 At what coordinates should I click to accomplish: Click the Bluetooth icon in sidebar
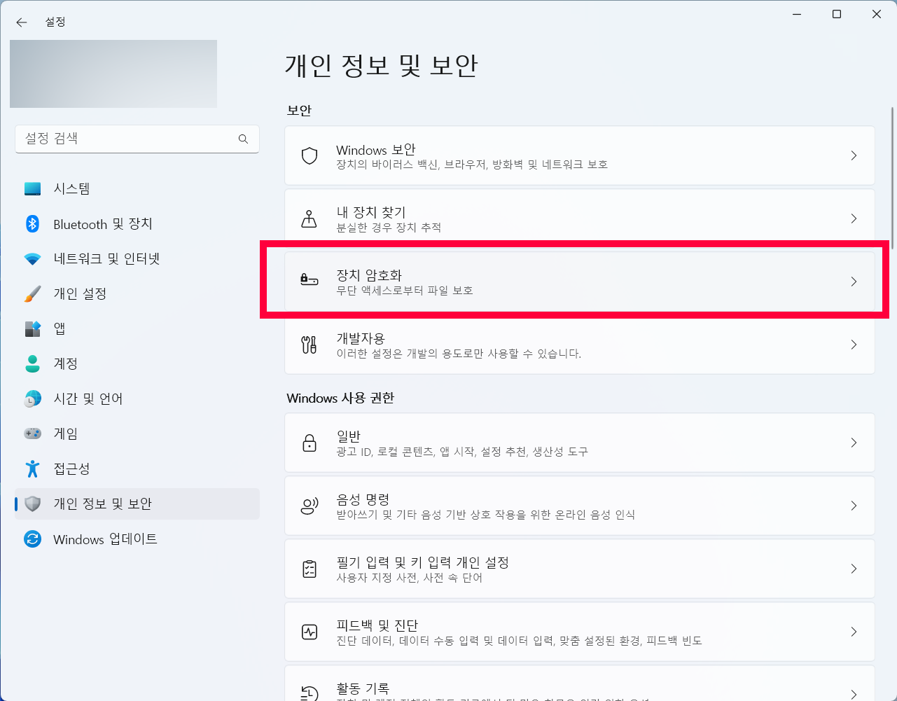tap(32, 223)
